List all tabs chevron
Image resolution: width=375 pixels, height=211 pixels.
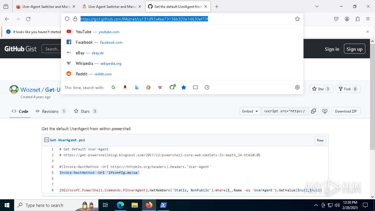point(317,6)
